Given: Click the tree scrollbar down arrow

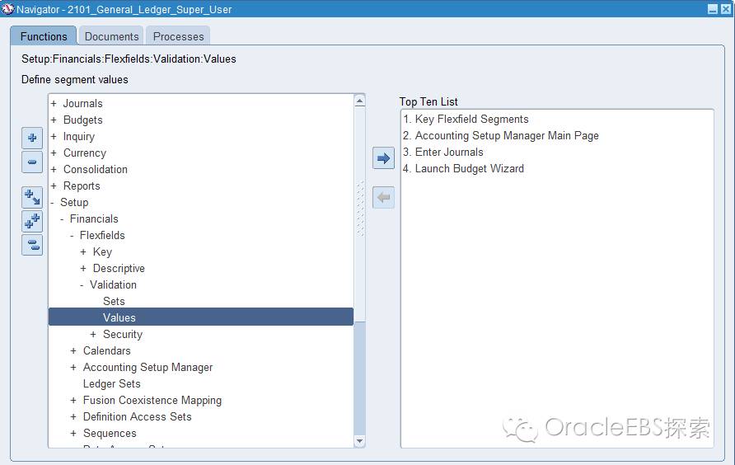Looking at the screenshot, I should click(359, 441).
